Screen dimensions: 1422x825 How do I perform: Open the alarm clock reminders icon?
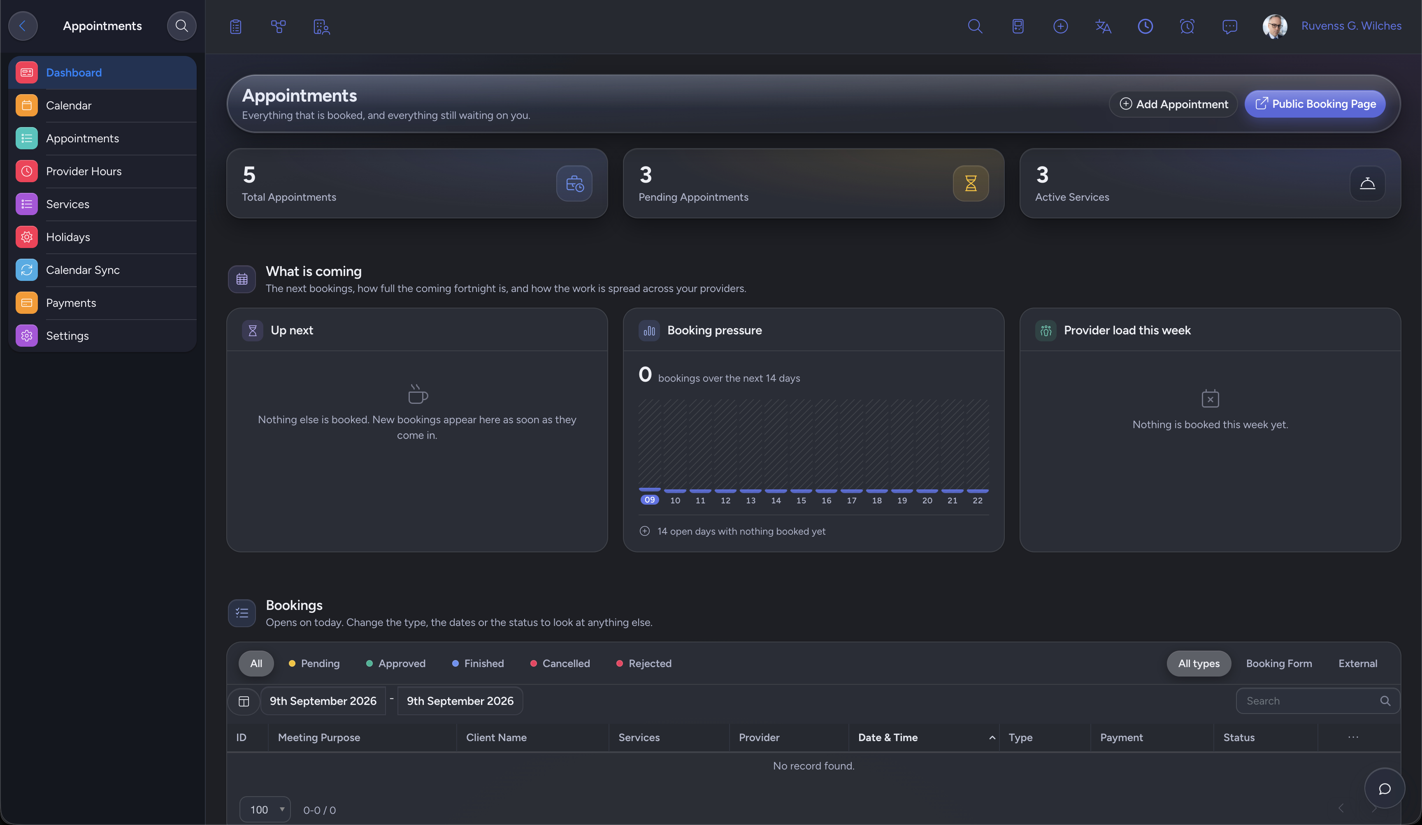(x=1187, y=26)
